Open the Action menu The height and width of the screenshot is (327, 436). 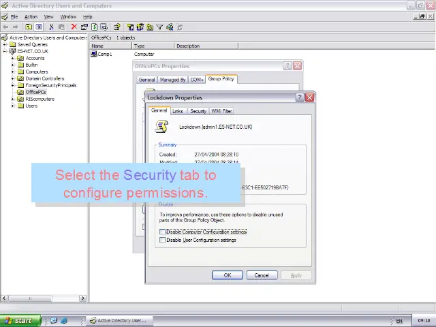(x=31, y=16)
